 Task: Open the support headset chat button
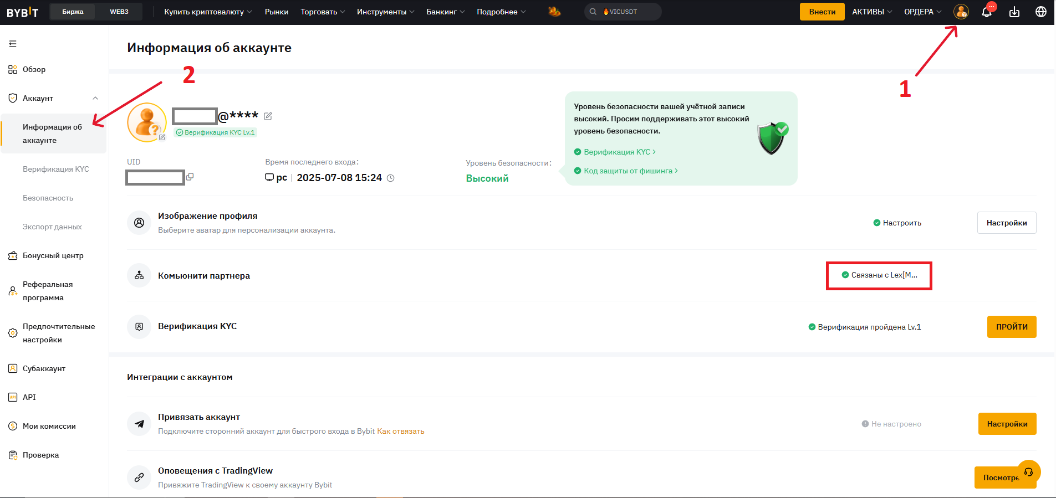[x=1029, y=472]
